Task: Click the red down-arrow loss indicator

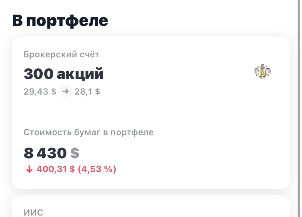Action: tap(29, 169)
